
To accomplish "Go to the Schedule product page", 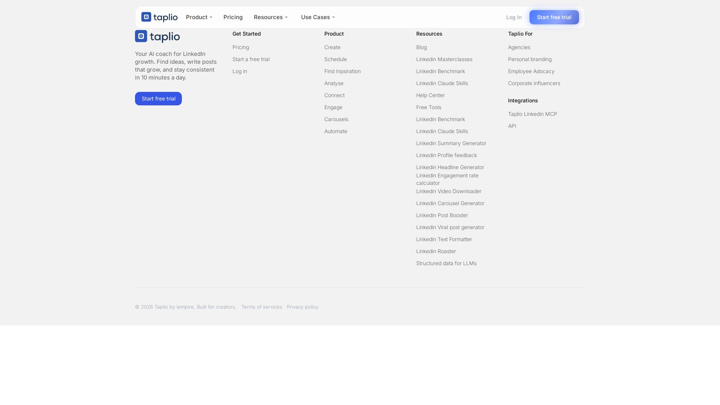I will point(336,59).
